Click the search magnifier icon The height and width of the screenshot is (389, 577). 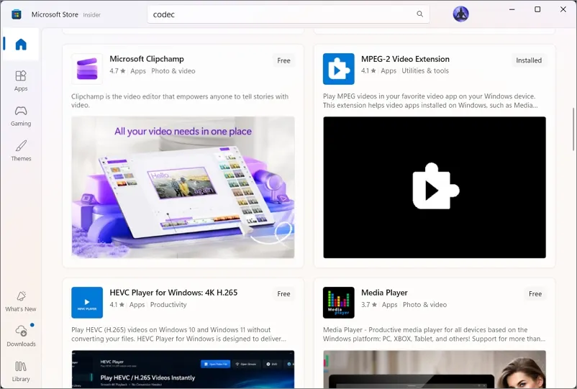(419, 14)
